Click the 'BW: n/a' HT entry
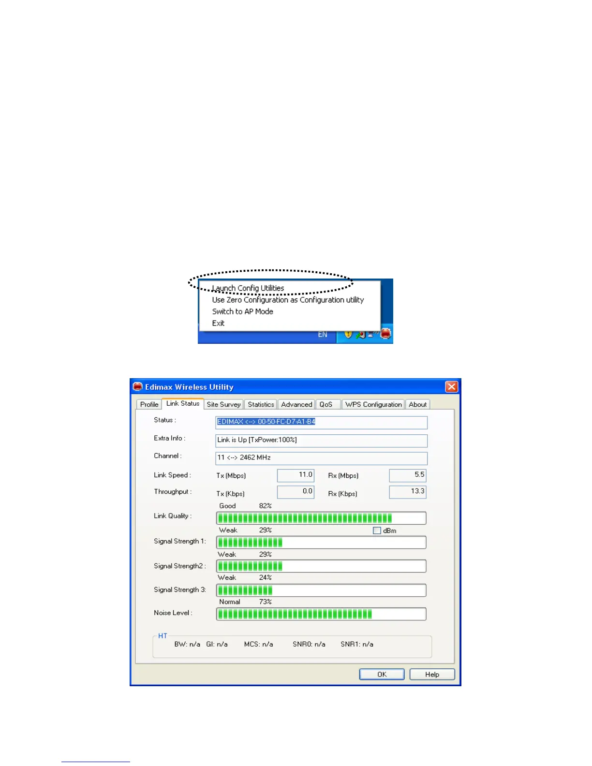The height and width of the screenshot is (766, 592). [187, 644]
